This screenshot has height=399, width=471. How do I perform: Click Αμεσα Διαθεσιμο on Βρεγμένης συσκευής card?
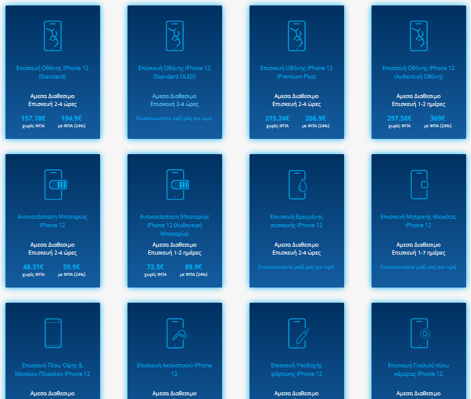click(x=297, y=245)
